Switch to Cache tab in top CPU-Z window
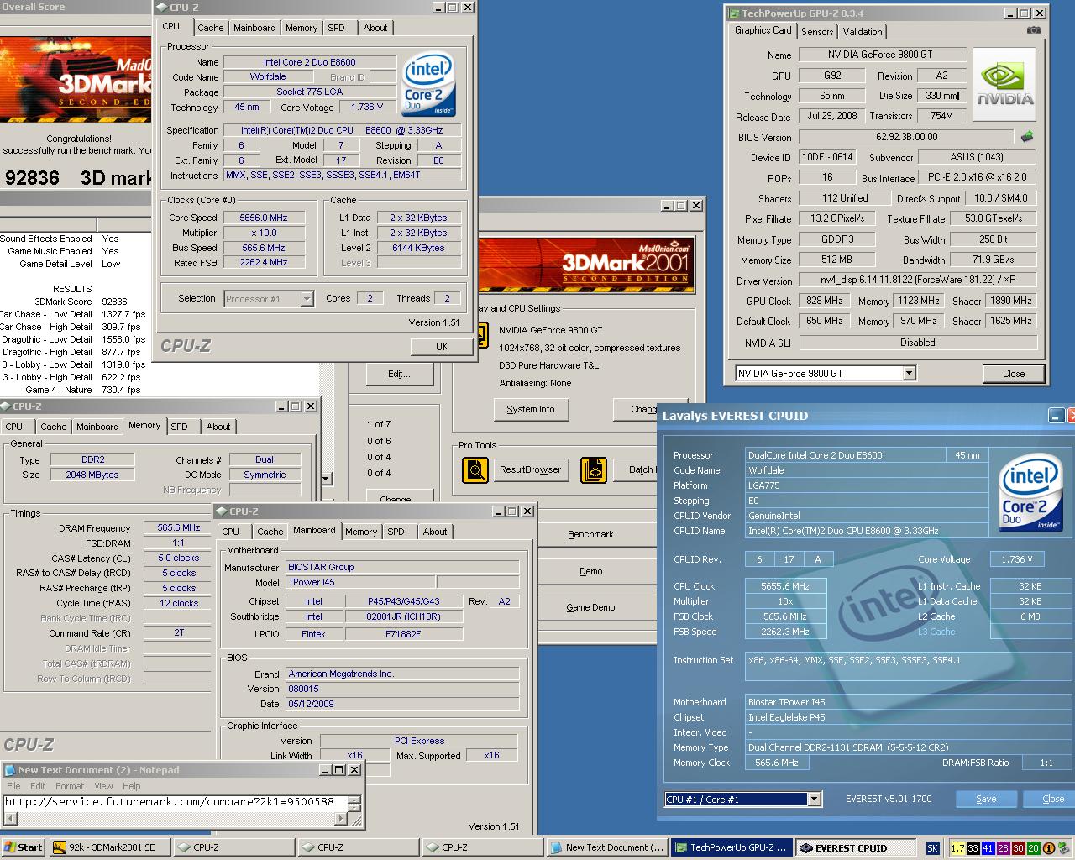This screenshot has width=1075, height=860. 210,28
